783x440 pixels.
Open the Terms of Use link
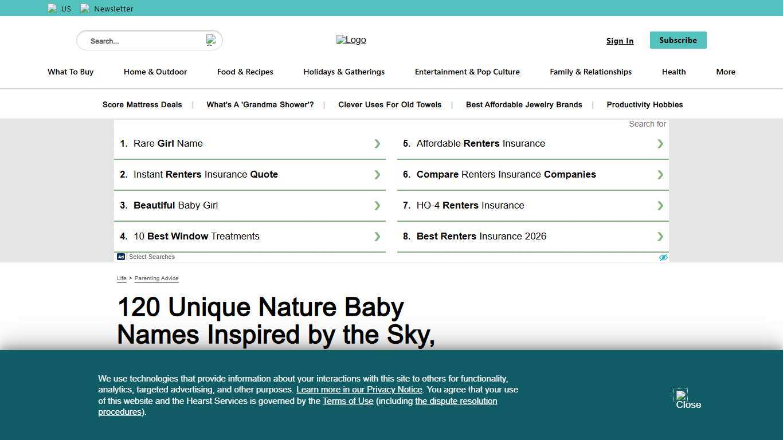click(348, 401)
